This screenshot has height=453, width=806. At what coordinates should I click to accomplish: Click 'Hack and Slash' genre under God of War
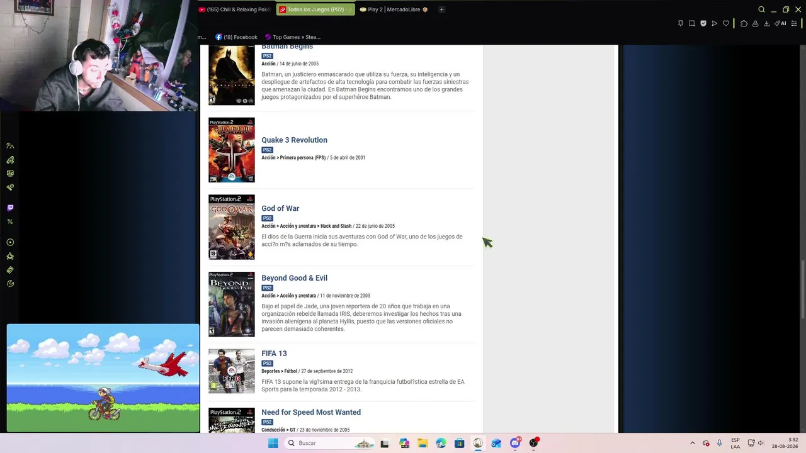click(x=336, y=226)
